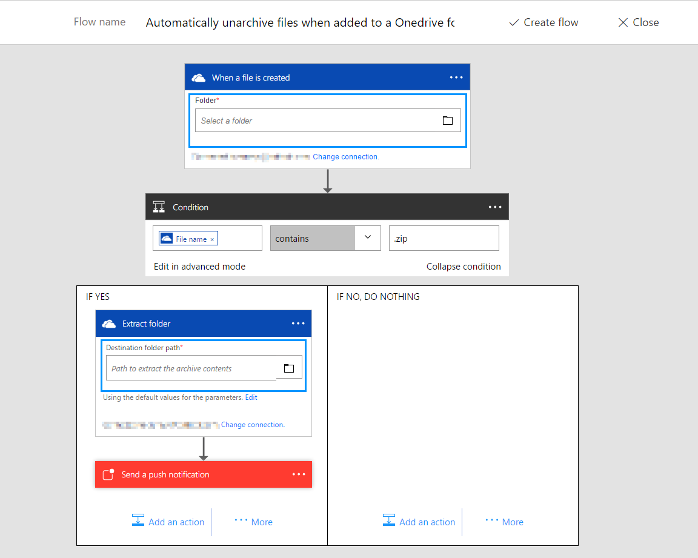Open Change connection on the trigger
The height and width of the screenshot is (558, 698).
[x=345, y=156]
